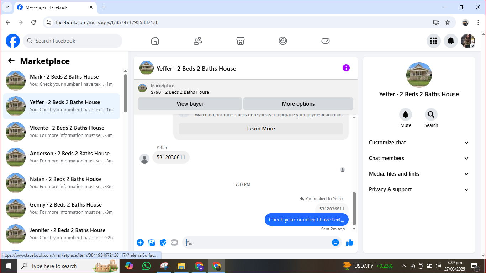Choose a GIF from the composer

(174, 242)
